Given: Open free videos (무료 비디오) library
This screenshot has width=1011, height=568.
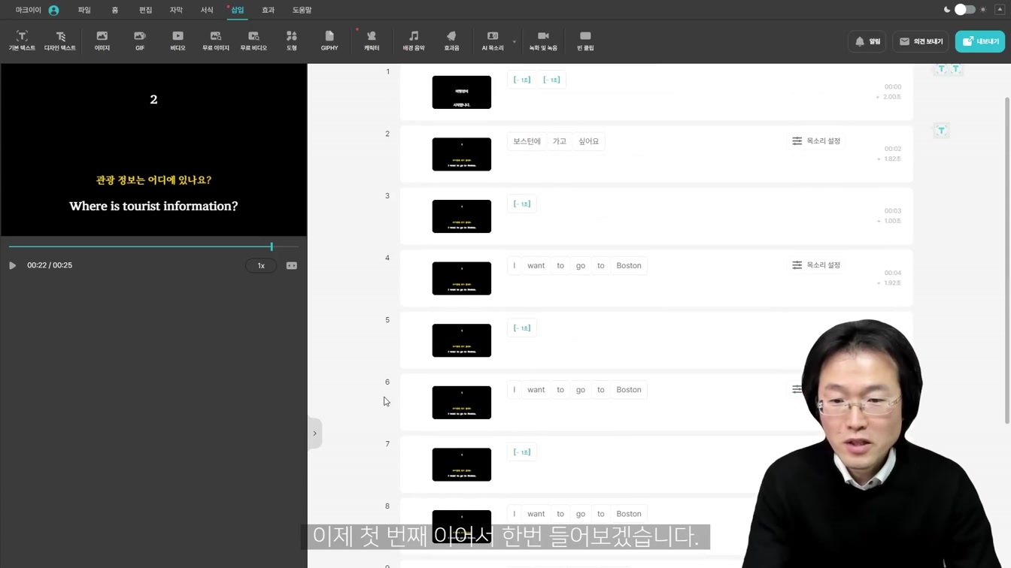Looking at the screenshot, I should 254,41.
